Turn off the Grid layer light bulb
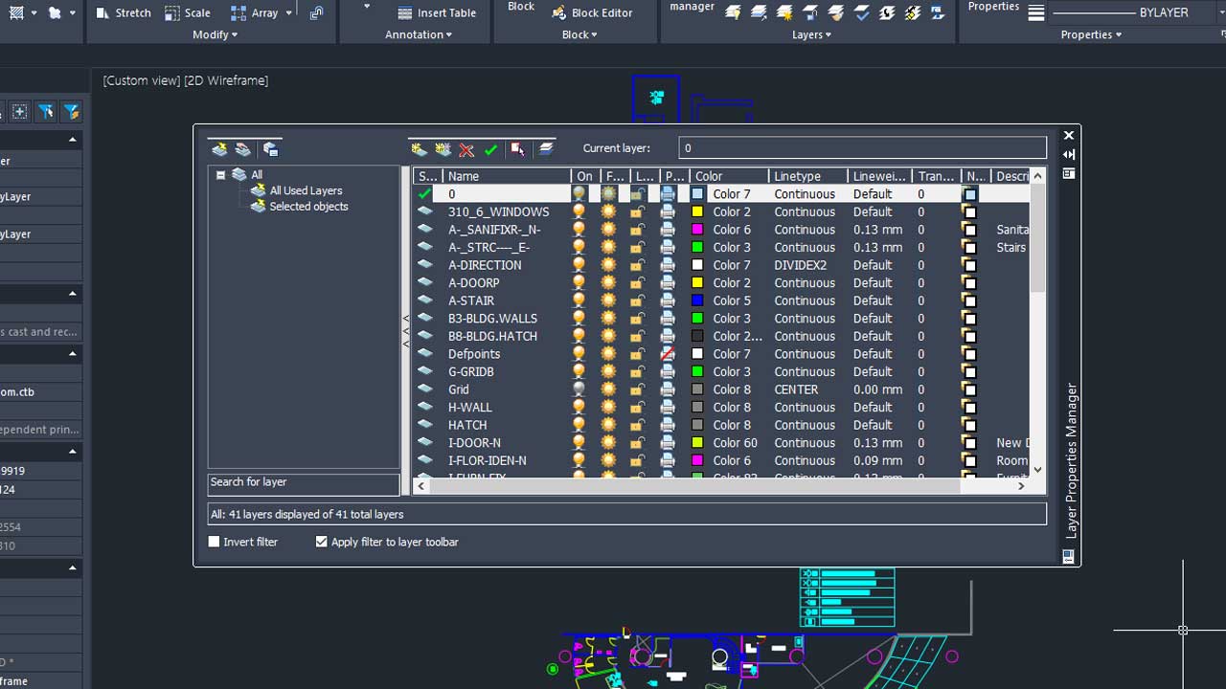Screen dimensions: 1226x689 579,389
